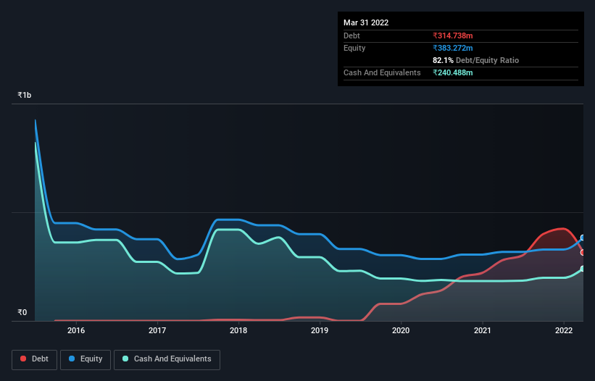Screen dimensions: 595x381
Task: Click the Cash value ₹240.488m
Action: (x=453, y=72)
